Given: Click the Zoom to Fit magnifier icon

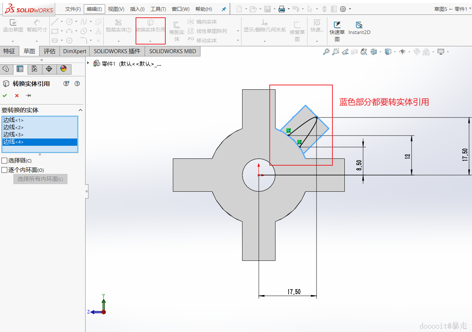Looking at the screenshot, I should [326, 52].
